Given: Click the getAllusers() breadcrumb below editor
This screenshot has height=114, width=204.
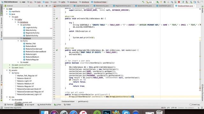Looking at the screenshot, I should coord(83,101).
